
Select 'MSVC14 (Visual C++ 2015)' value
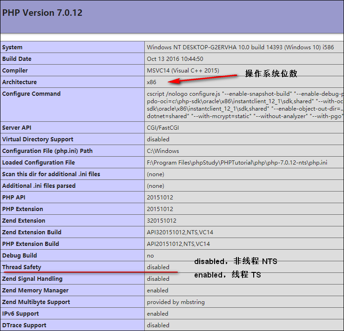click(x=183, y=71)
